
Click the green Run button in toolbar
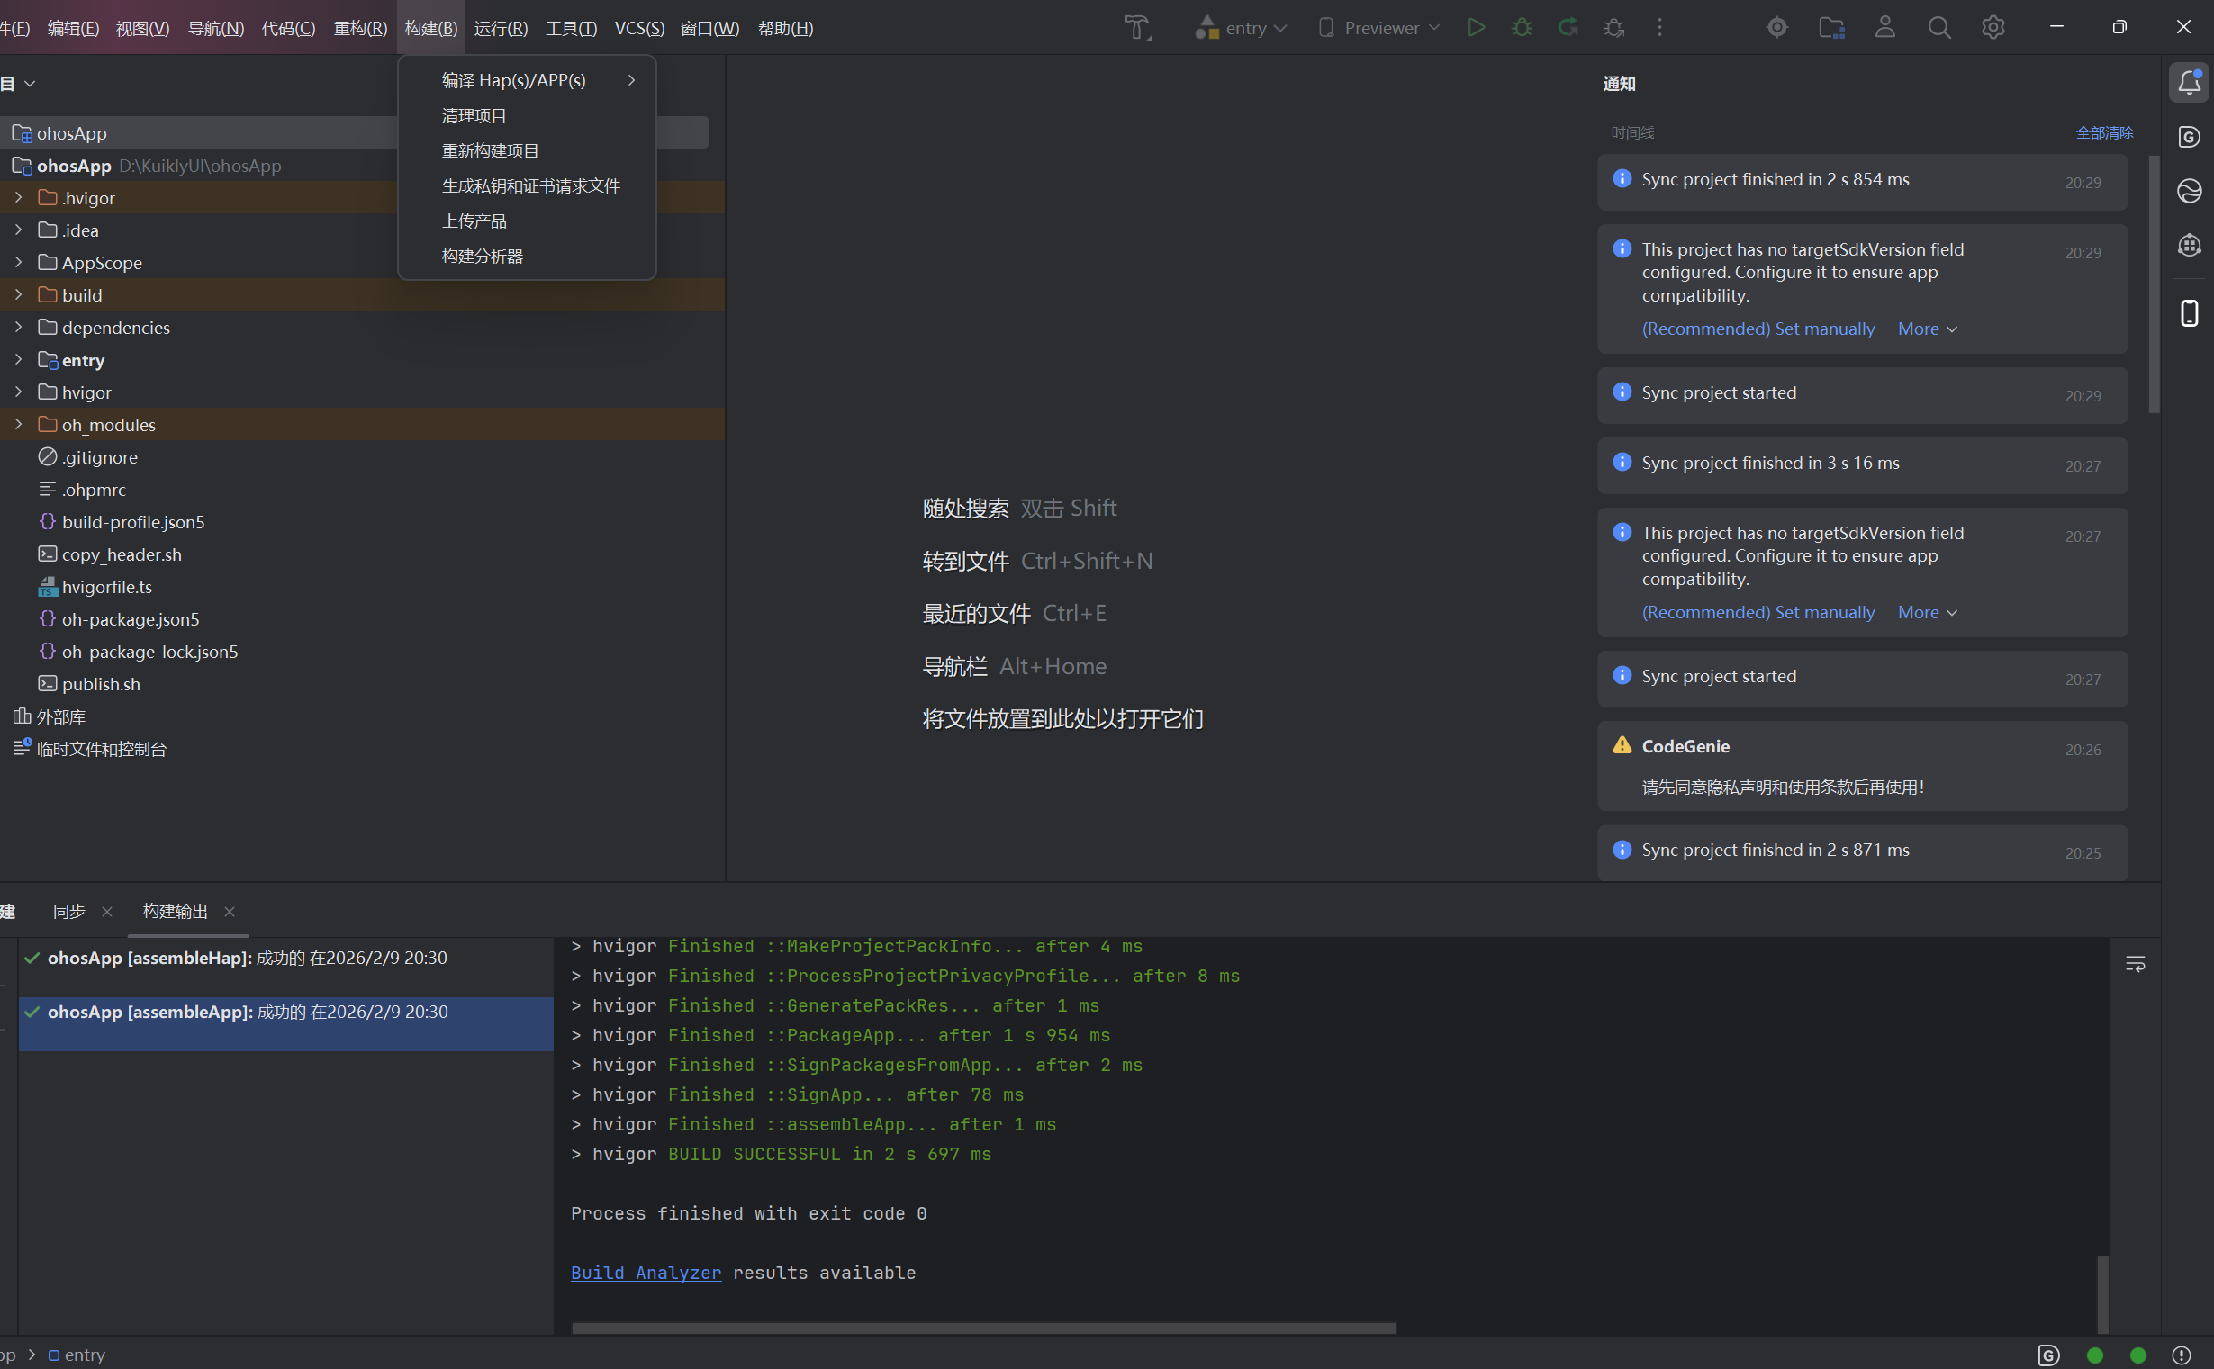[x=1475, y=27]
